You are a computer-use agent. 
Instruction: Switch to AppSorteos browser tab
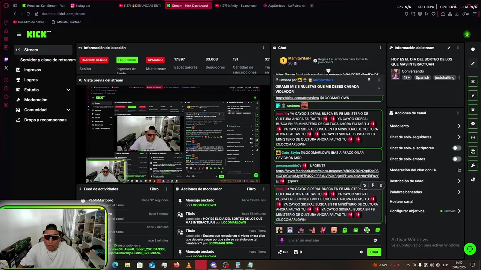(285, 6)
